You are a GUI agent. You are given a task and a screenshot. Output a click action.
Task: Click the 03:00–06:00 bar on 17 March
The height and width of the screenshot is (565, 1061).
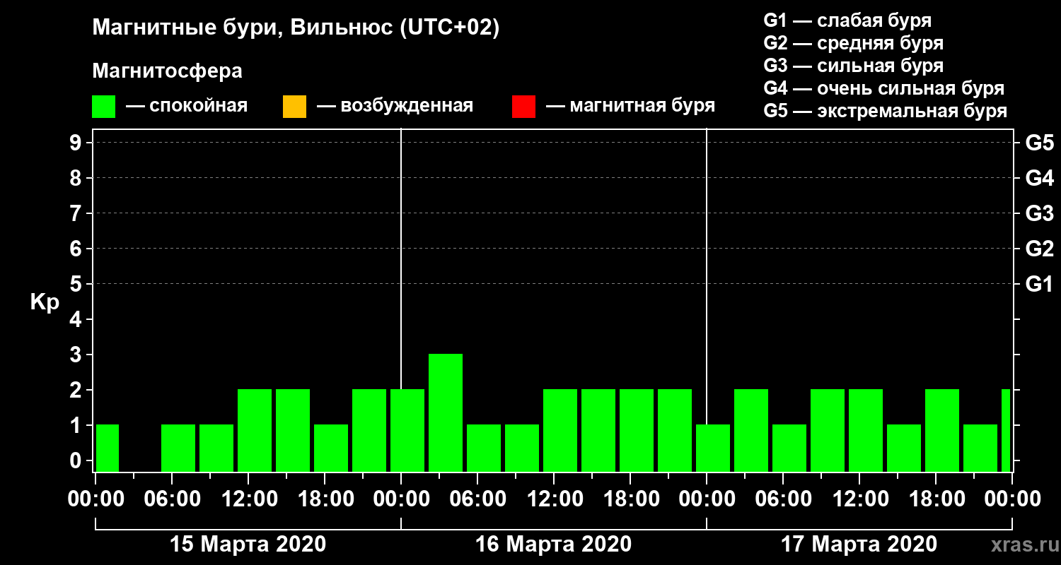pyautogui.click(x=751, y=430)
